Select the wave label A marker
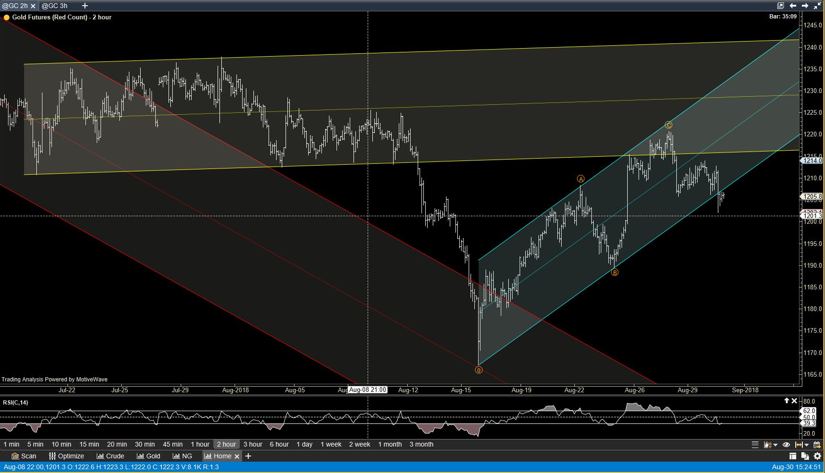This screenshot has height=473, width=825. pyautogui.click(x=581, y=179)
